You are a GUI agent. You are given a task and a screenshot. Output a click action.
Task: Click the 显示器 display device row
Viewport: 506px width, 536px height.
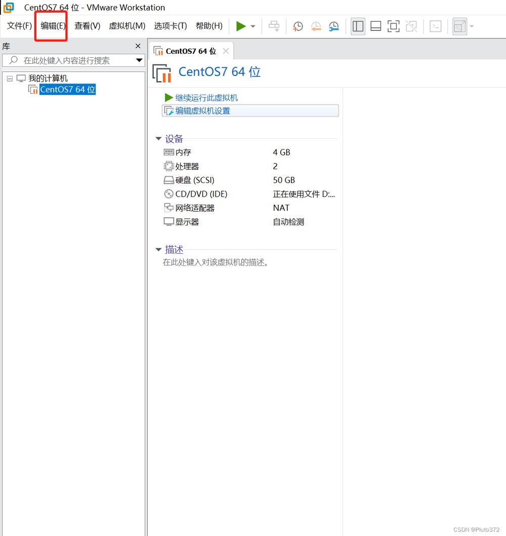(x=250, y=222)
